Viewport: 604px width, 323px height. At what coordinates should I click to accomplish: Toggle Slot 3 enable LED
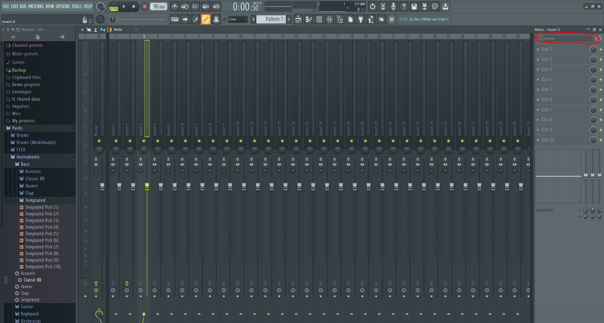coord(601,70)
